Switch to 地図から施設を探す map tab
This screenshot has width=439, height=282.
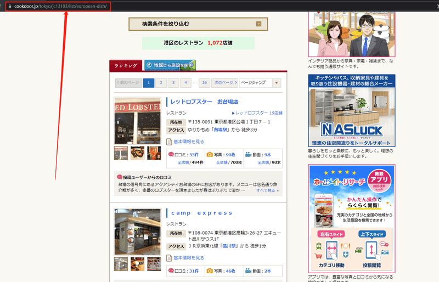(x=170, y=65)
